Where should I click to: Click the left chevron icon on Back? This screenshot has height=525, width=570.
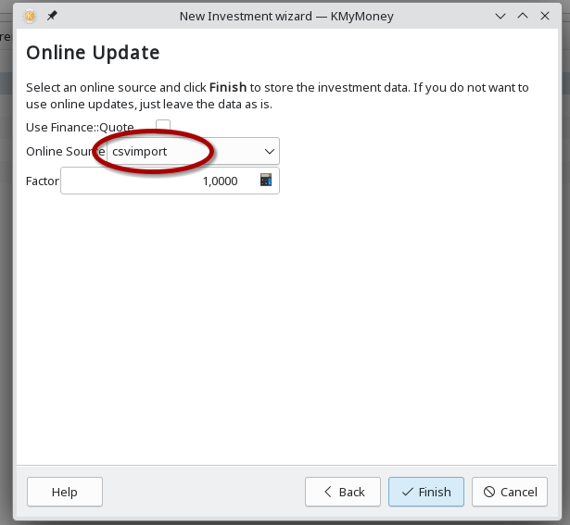click(x=325, y=492)
